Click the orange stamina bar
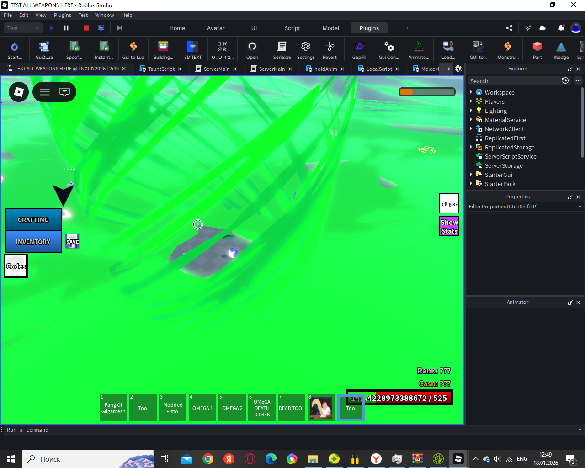Screen dimensions: 585x468 click(427, 92)
